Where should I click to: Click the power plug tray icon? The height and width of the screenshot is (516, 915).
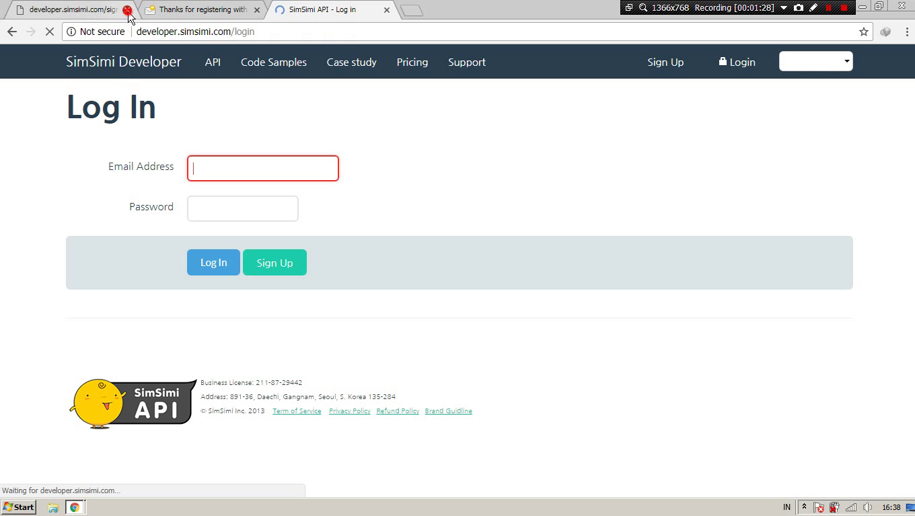click(x=834, y=507)
